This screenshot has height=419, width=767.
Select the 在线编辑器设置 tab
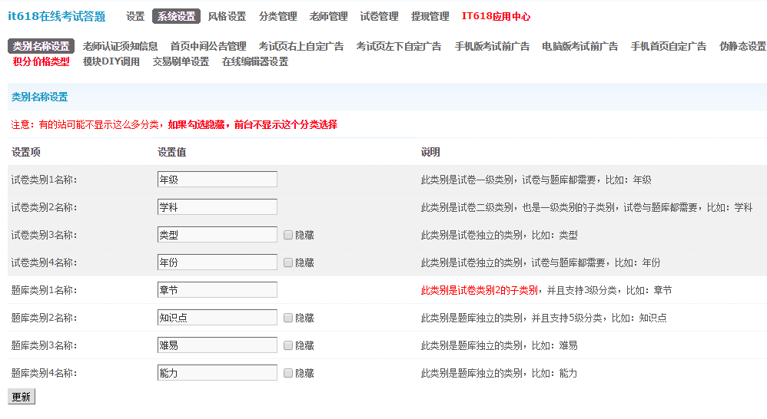[255, 61]
